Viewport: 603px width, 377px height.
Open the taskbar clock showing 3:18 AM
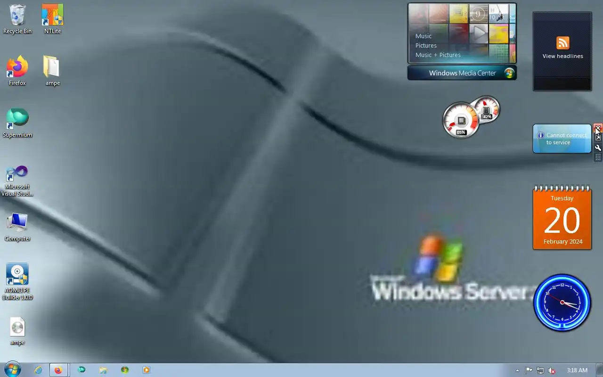tap(577, 370)
